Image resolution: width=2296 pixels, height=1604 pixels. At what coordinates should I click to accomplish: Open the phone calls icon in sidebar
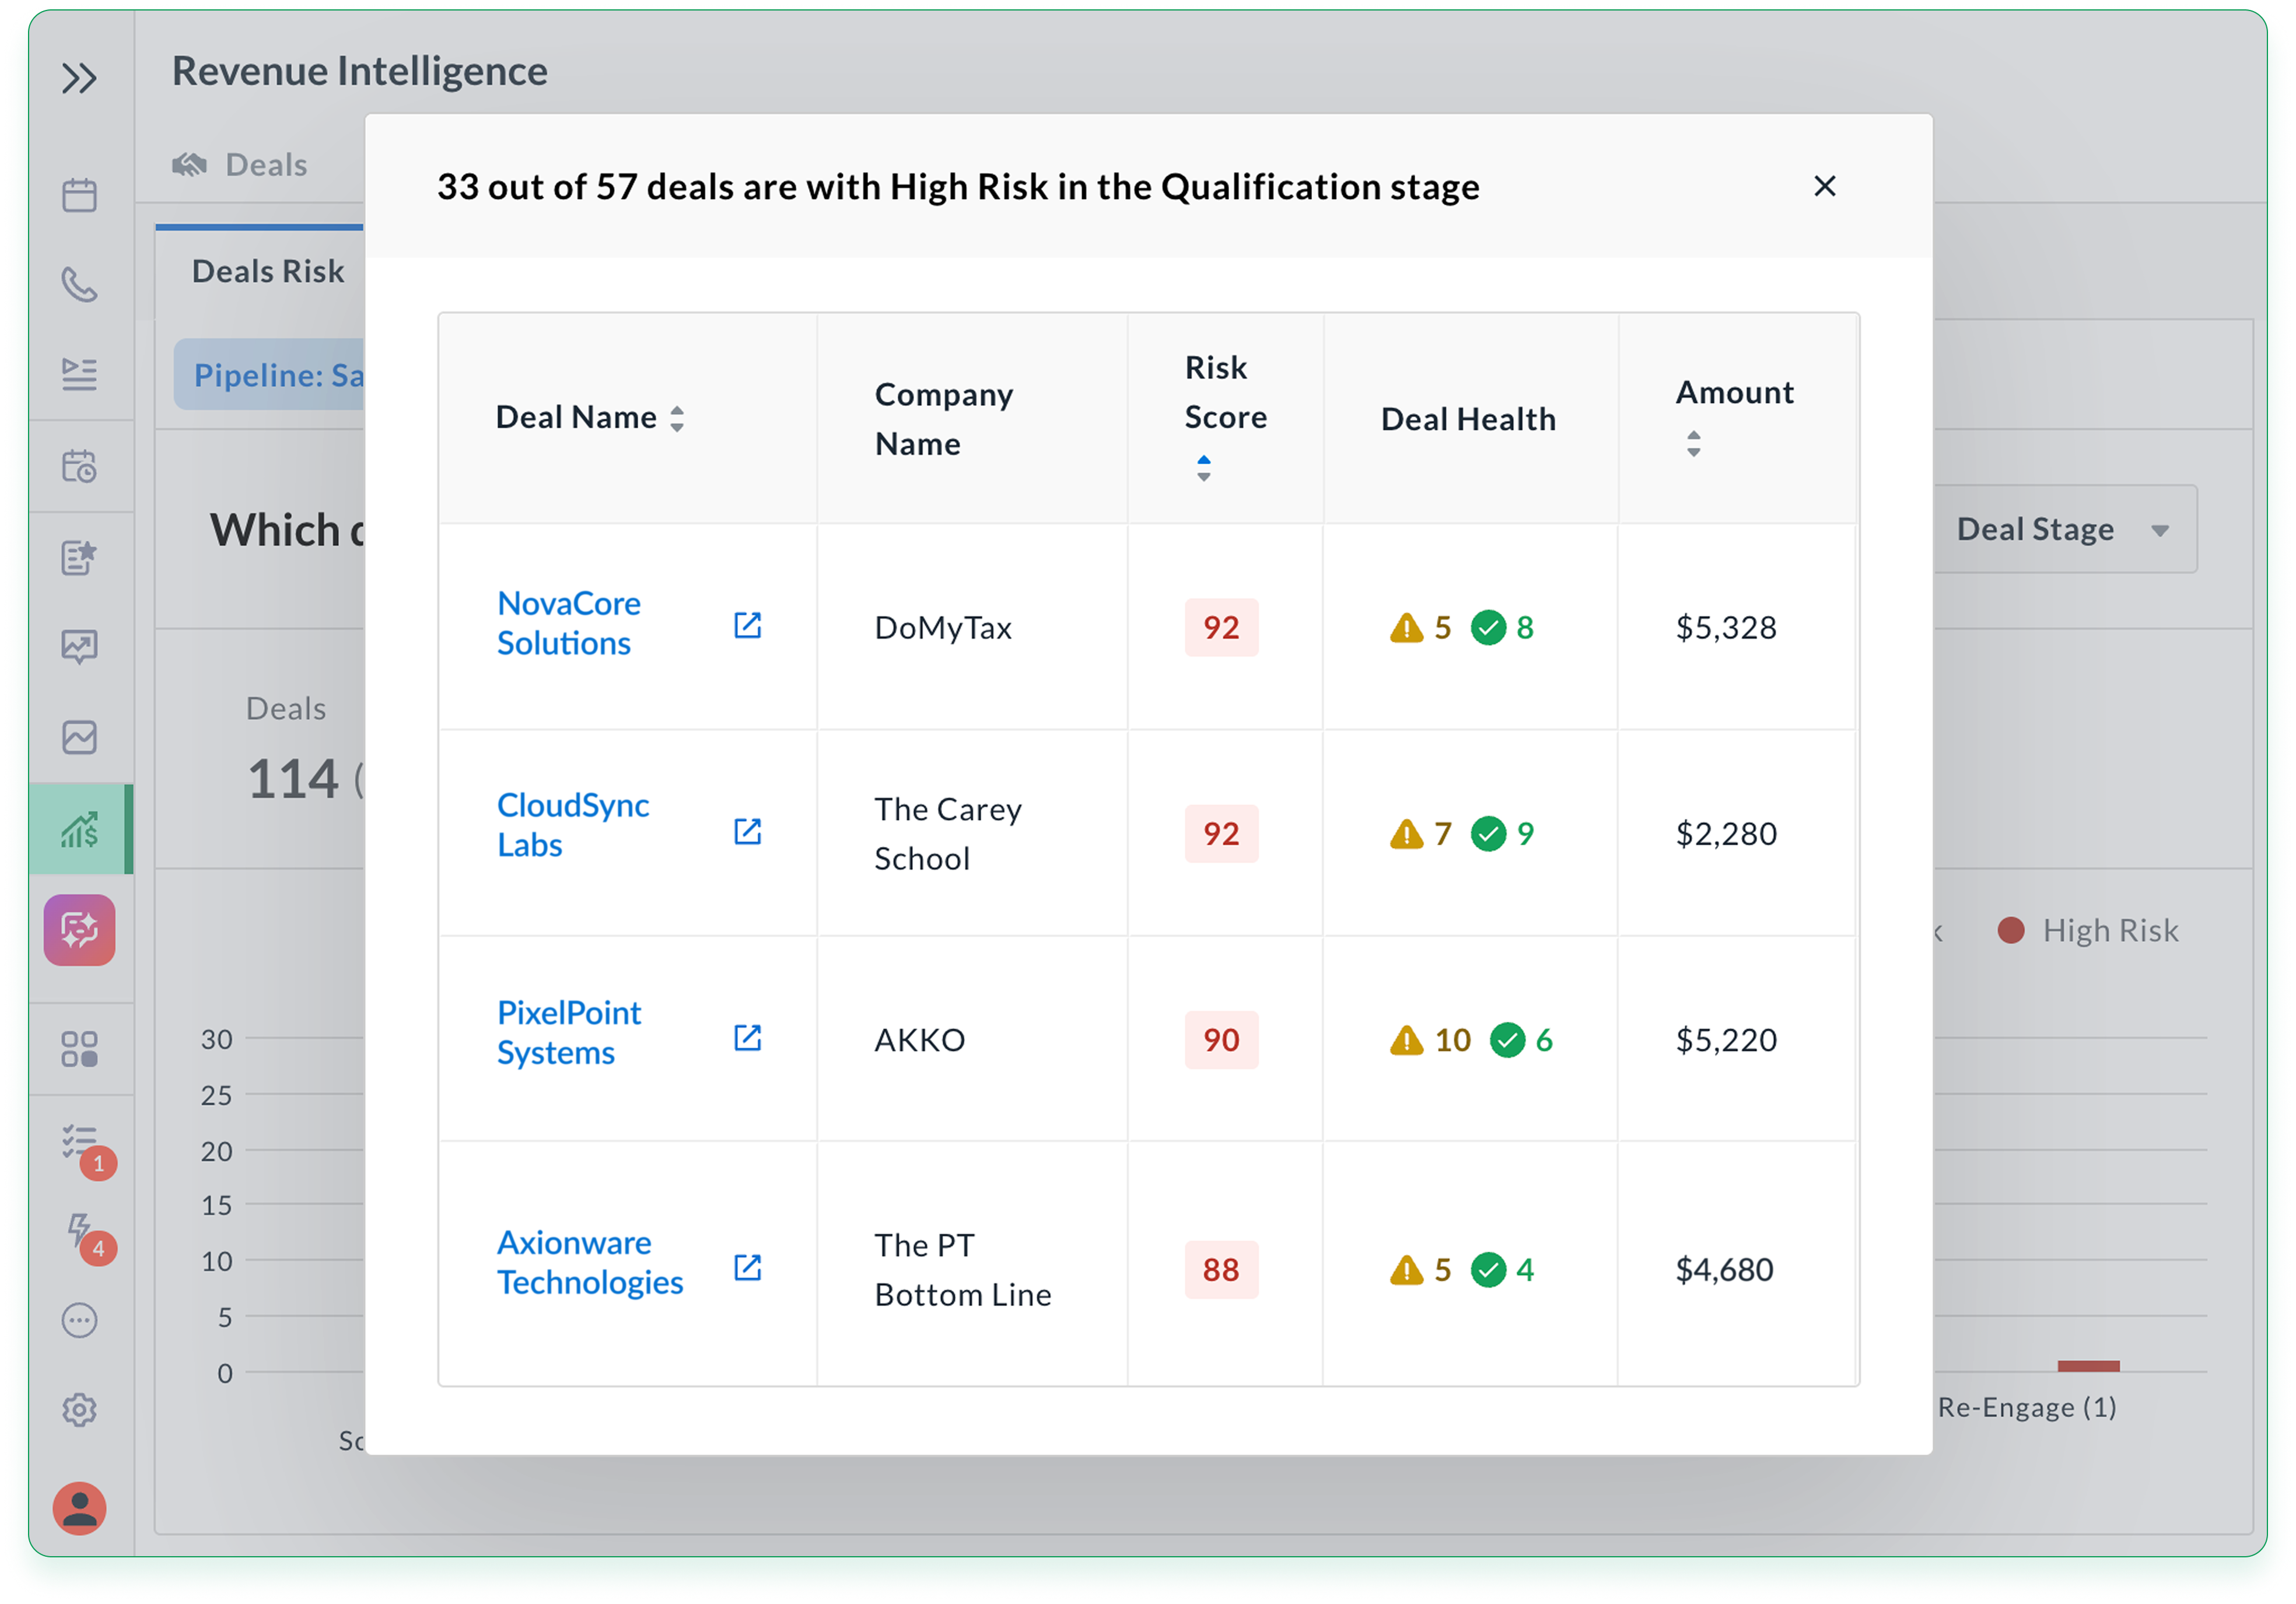click(x=79, y=285)
